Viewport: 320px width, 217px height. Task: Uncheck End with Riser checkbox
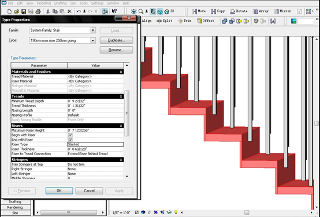pyautogui.click(x=70, y=140)
